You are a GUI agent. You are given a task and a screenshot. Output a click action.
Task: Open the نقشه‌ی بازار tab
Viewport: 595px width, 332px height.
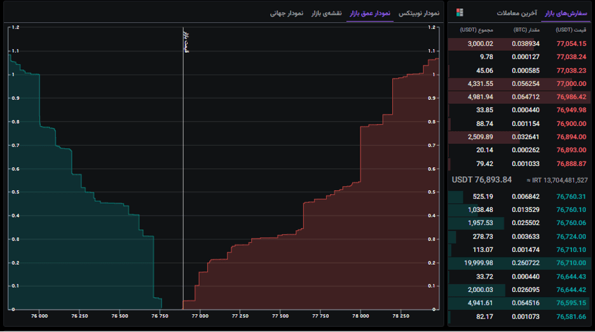(x=326, y=13)
